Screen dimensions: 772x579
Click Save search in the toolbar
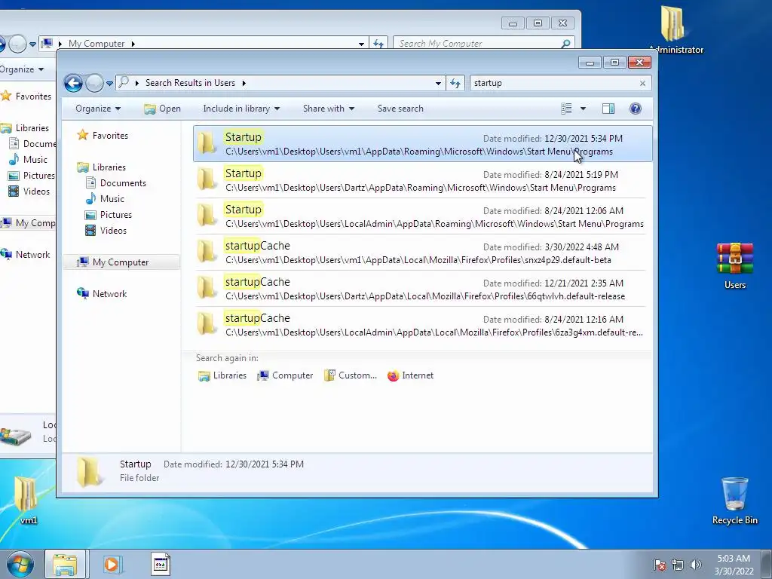pyautogui.click(x=400, y=109)
